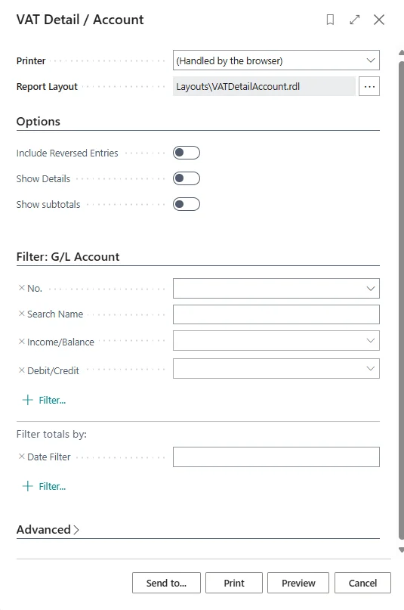The height and width of the screenshot is (610, 404).
Task: Remove the No. filter with its X icon
Action: click(x=22, y=288)
